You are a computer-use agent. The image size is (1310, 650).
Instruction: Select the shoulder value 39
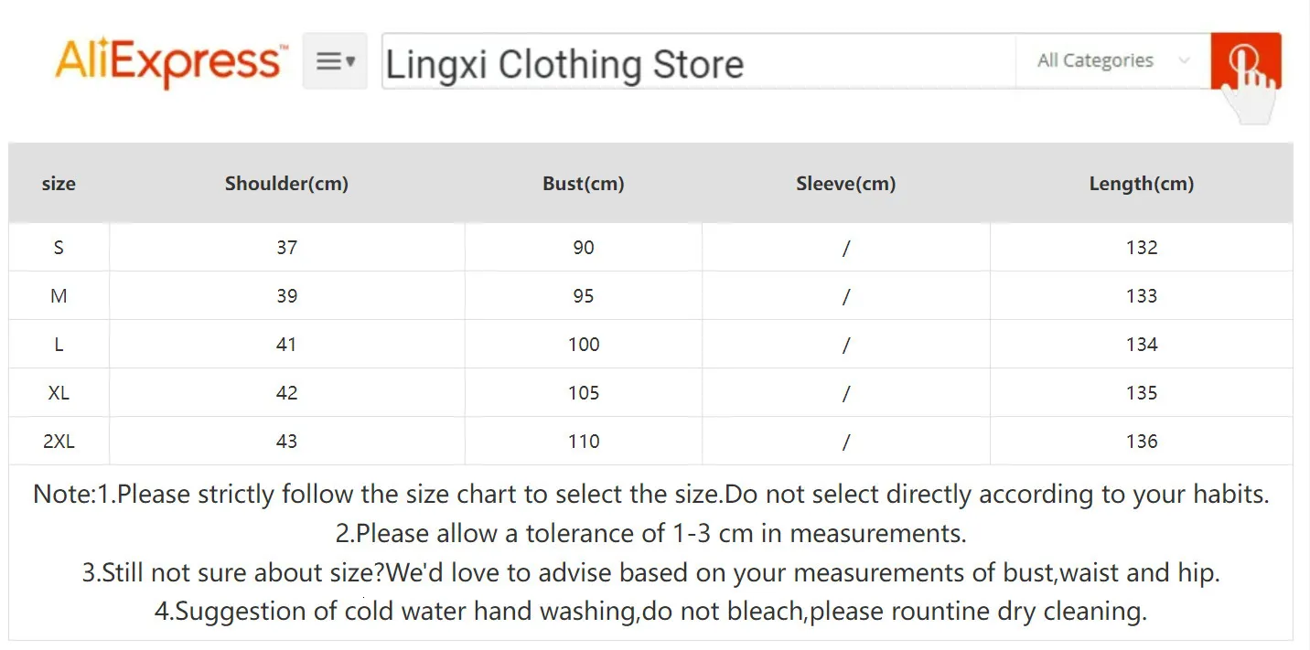click(x=286, y=296)
